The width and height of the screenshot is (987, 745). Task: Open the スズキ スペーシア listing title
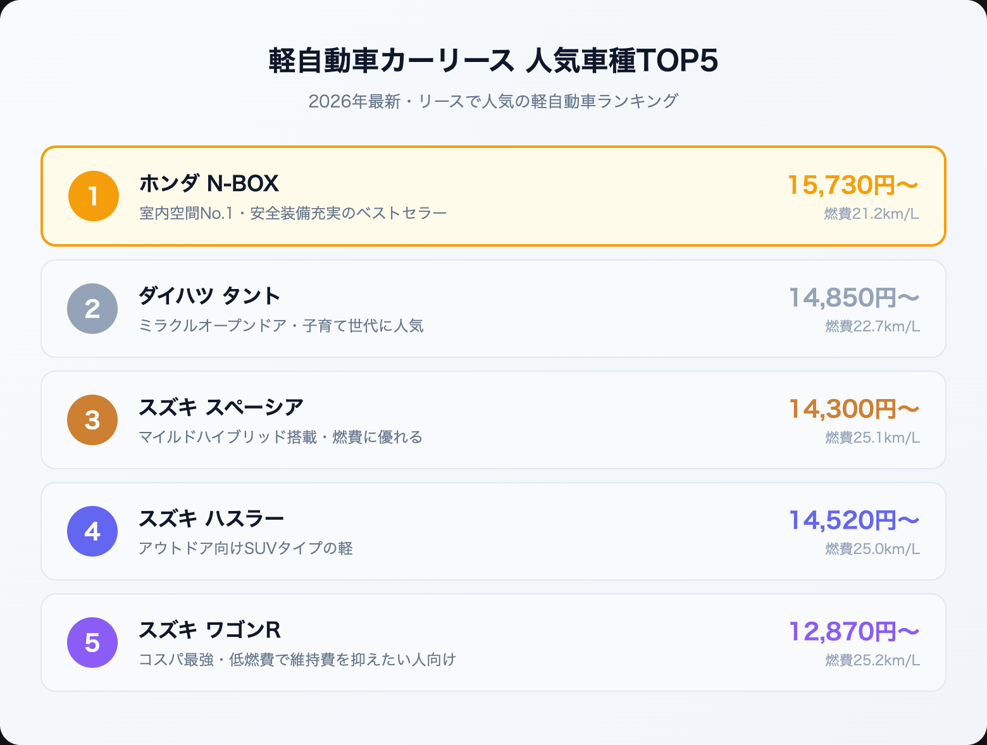(221, 407)
